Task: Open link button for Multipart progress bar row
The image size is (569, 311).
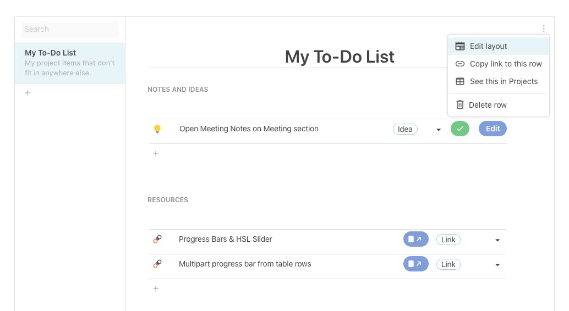Action: tap(415, 264)
